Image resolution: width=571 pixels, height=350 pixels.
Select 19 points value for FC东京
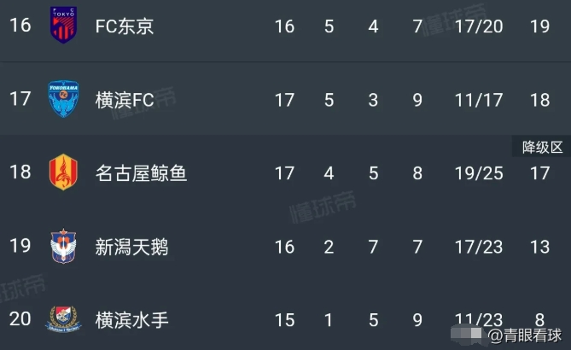[539, 26]
